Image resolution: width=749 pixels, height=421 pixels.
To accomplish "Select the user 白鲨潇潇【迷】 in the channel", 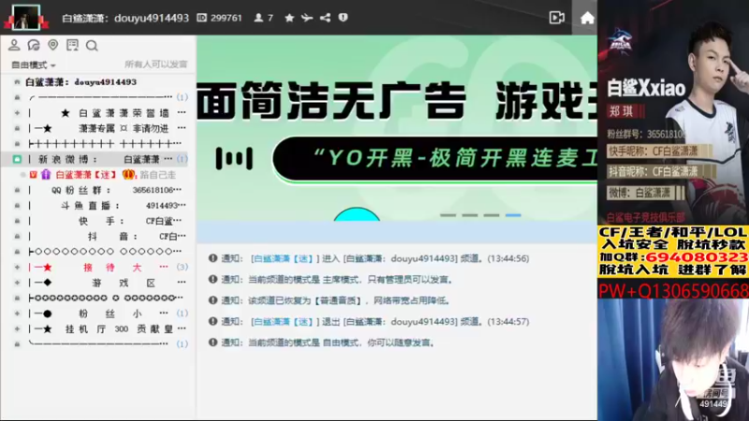I will tap(86, 175).
